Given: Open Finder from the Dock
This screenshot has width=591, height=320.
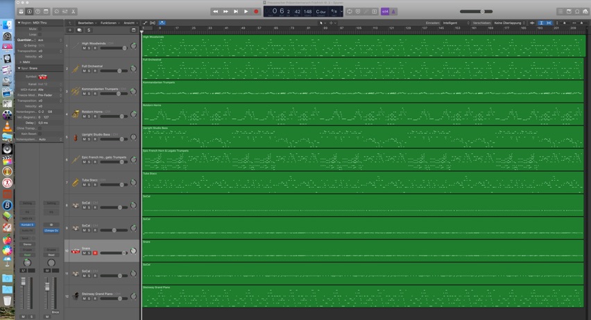Looking at the screenshot, I should pyautogui.click(x=7, y=25).
